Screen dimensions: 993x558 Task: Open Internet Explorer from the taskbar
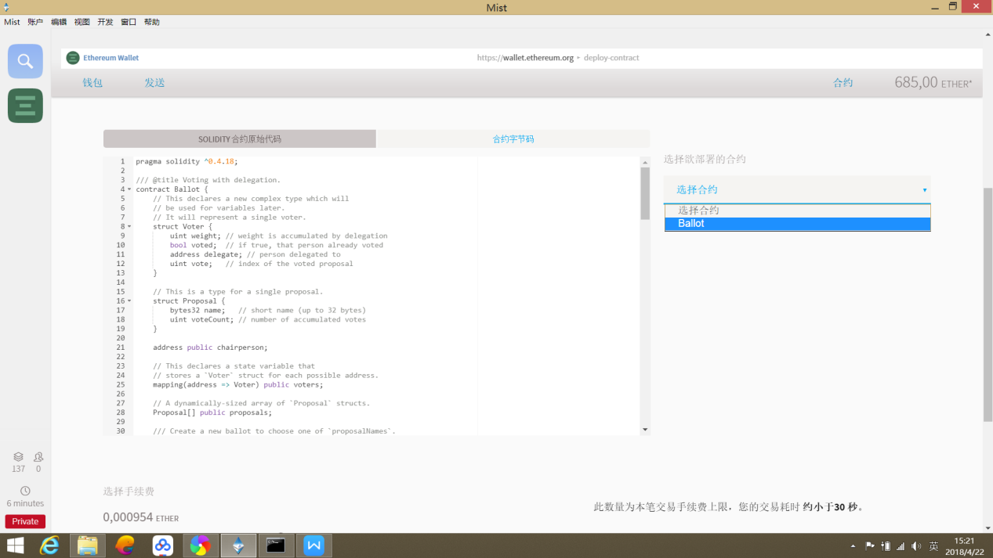click(x=49, y=545)
